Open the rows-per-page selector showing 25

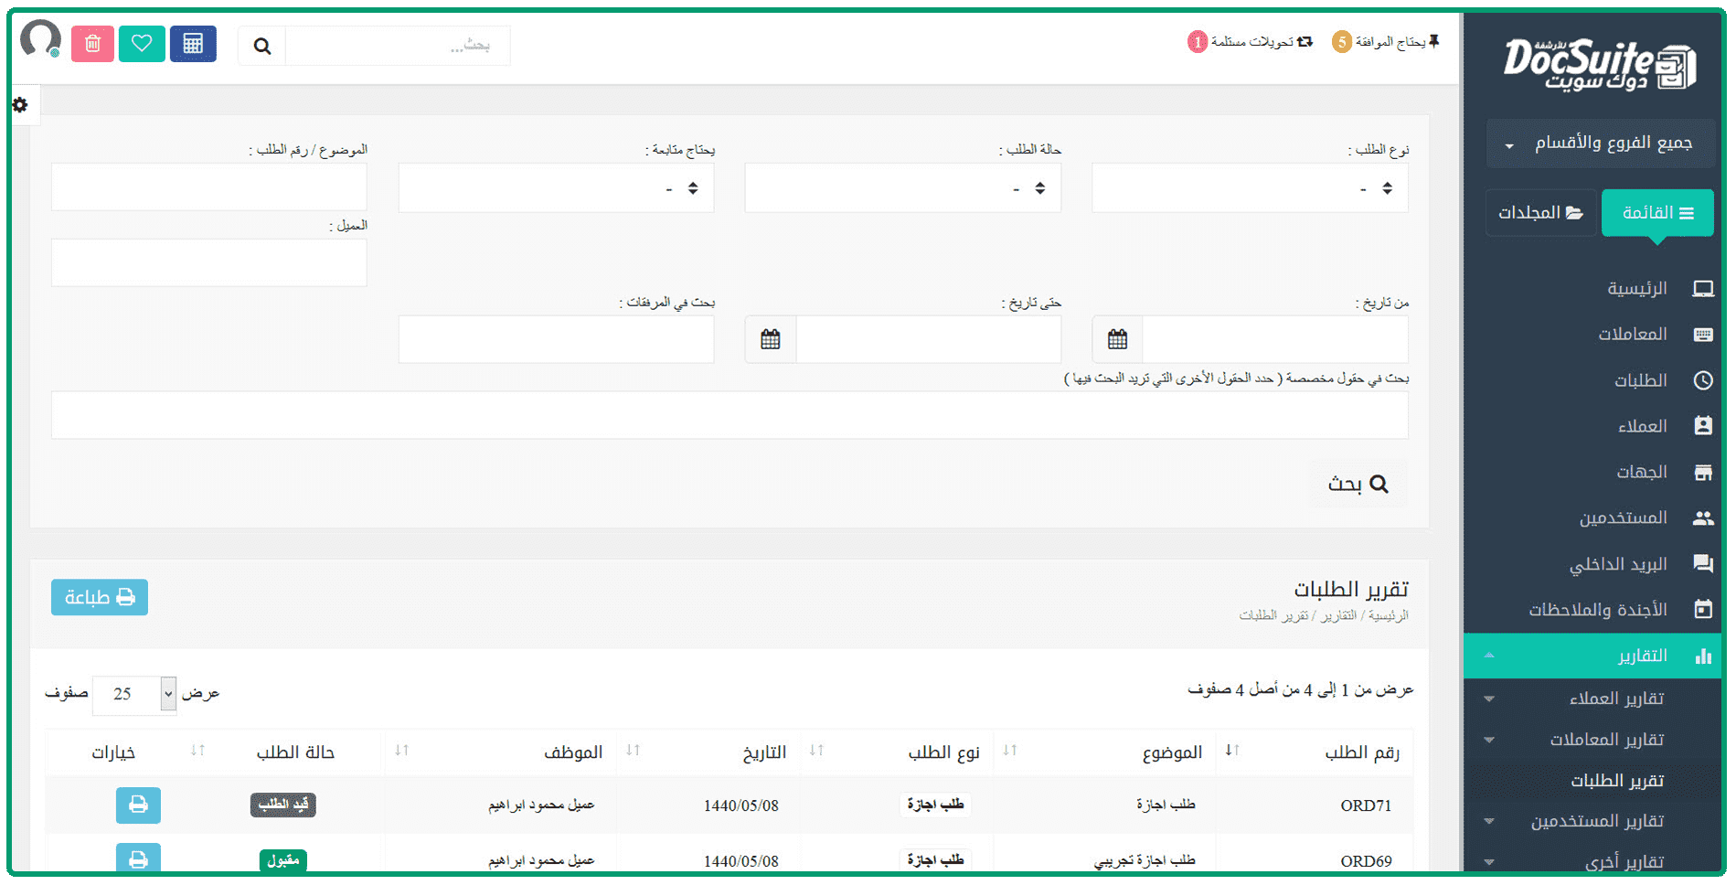coord(134,694)
